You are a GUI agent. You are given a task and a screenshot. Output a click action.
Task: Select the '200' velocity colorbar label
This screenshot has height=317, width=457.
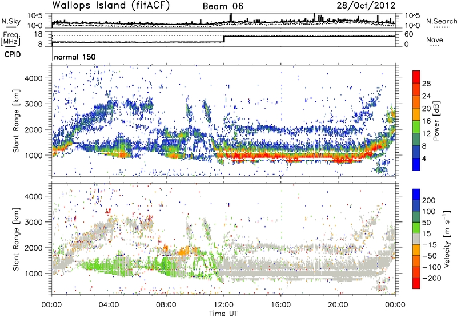pos(429,200)
